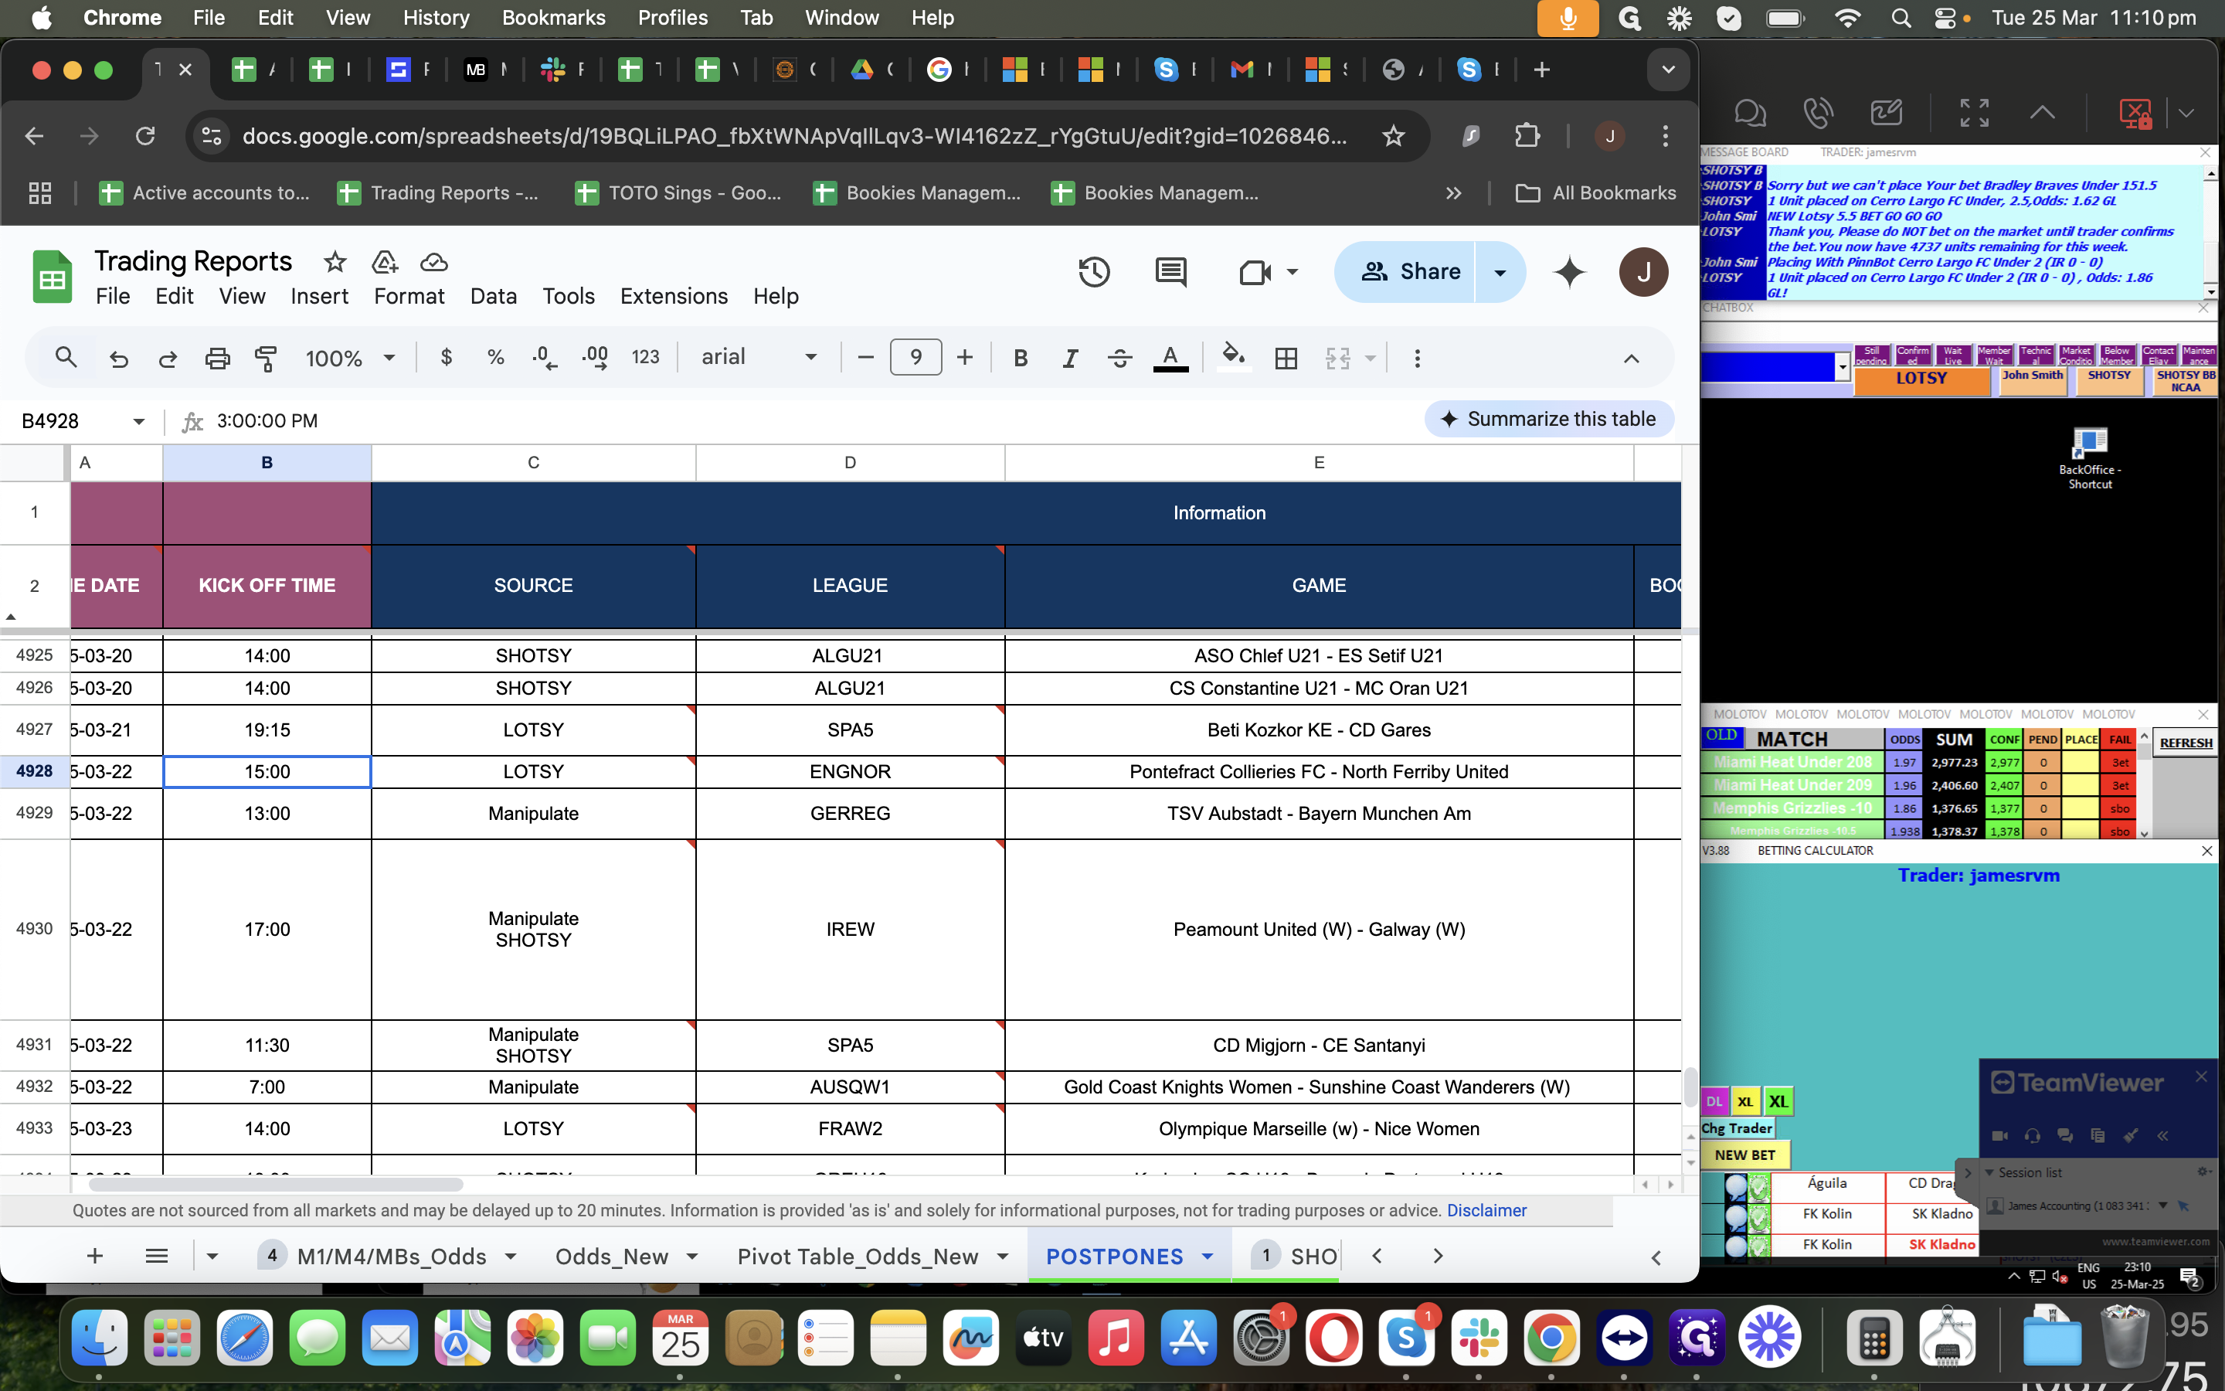
Task: Open the Name box dropdown arrow
Action: click(139, 421)
